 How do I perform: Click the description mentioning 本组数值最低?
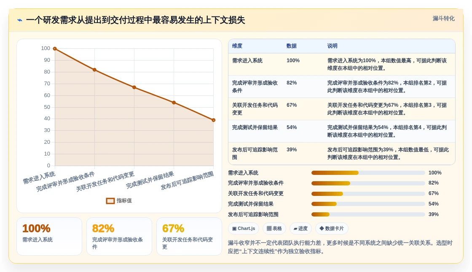[x=388, y=153]
